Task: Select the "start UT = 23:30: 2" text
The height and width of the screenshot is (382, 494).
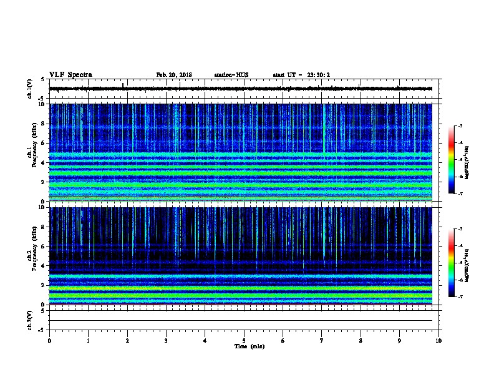Action: [x=301, y=75]
